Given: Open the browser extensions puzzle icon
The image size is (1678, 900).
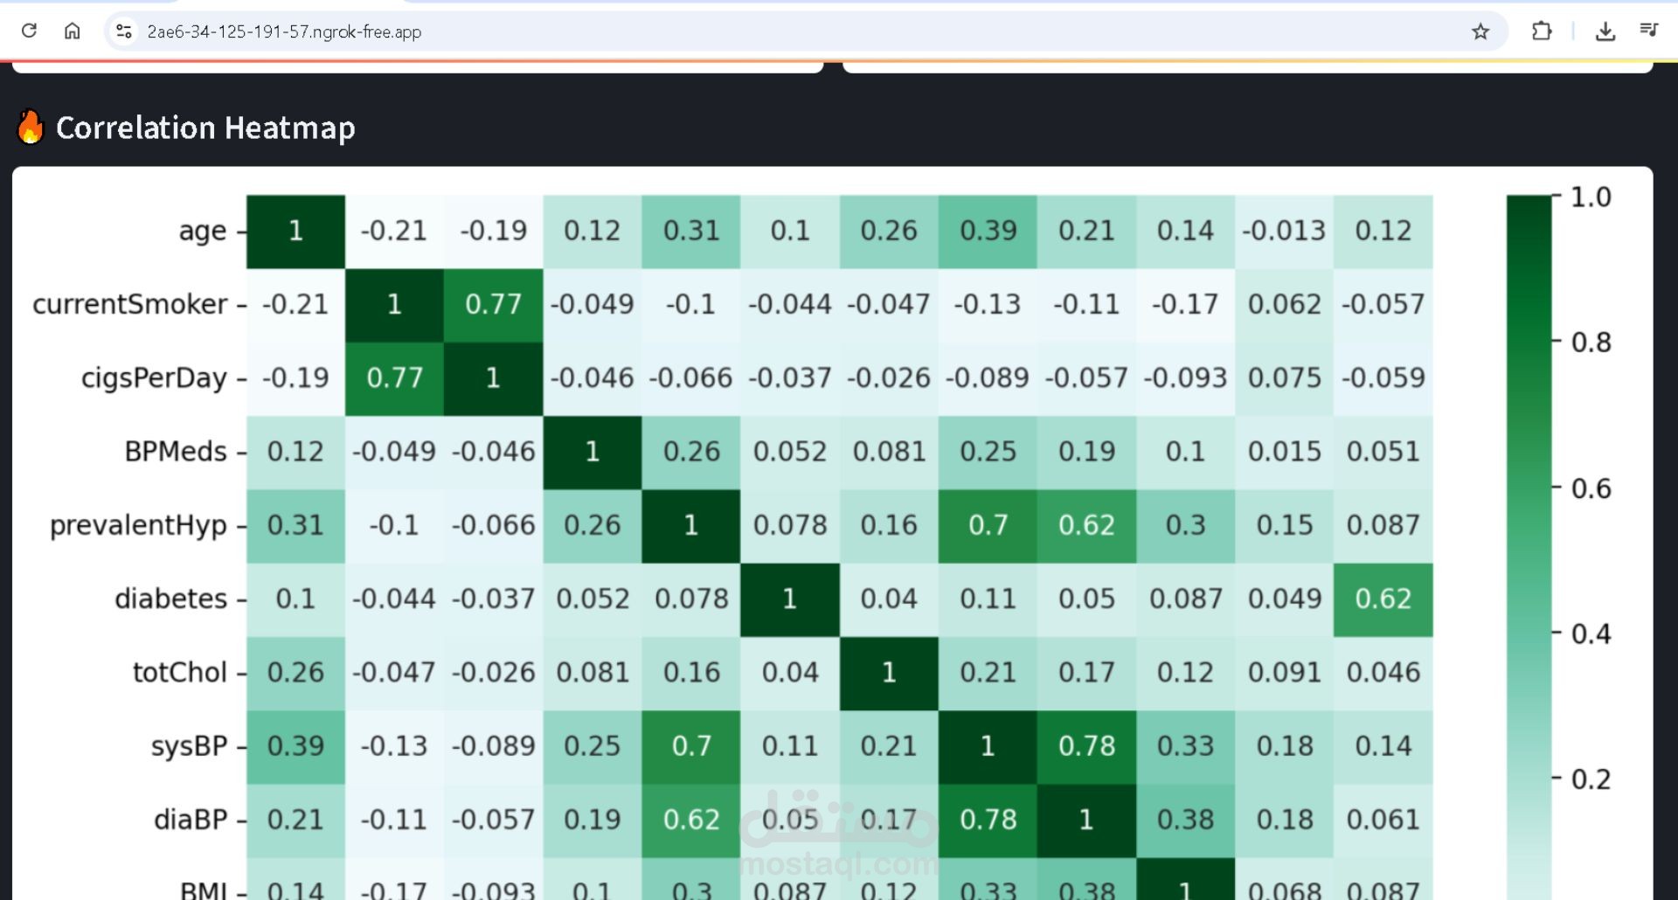Looking at the screenshot, I should click(1542, 31).
